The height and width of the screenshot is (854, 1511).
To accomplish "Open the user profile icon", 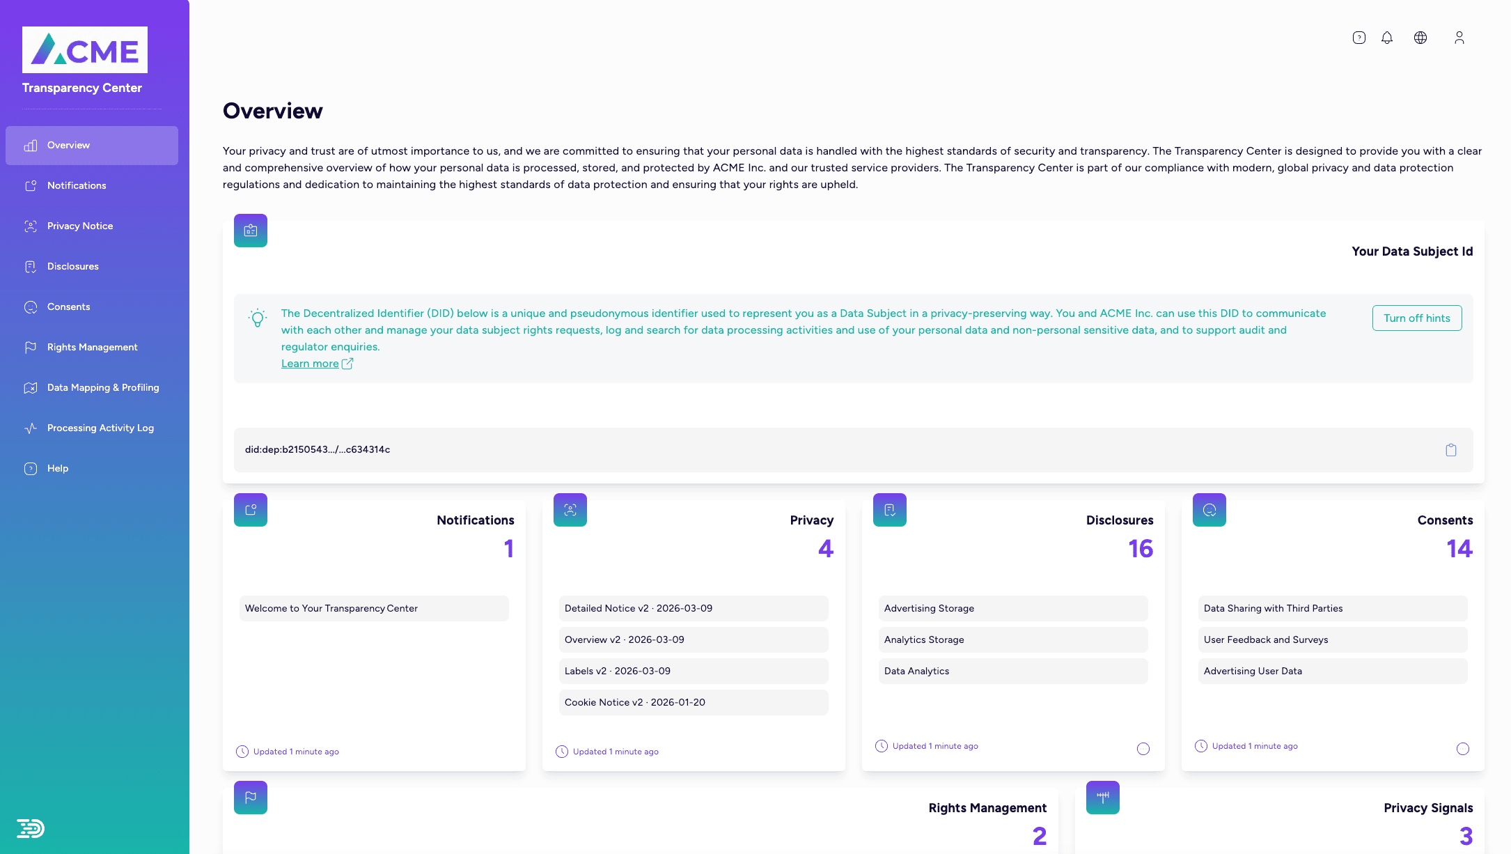I will point(1459,38).
